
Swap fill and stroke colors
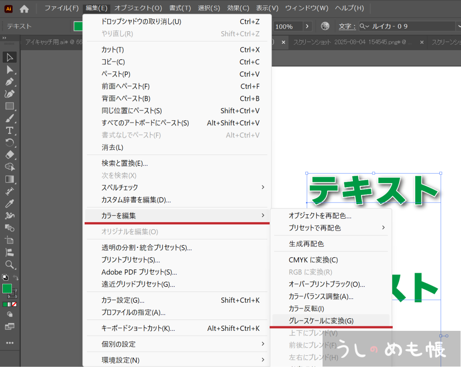[15, 278]
